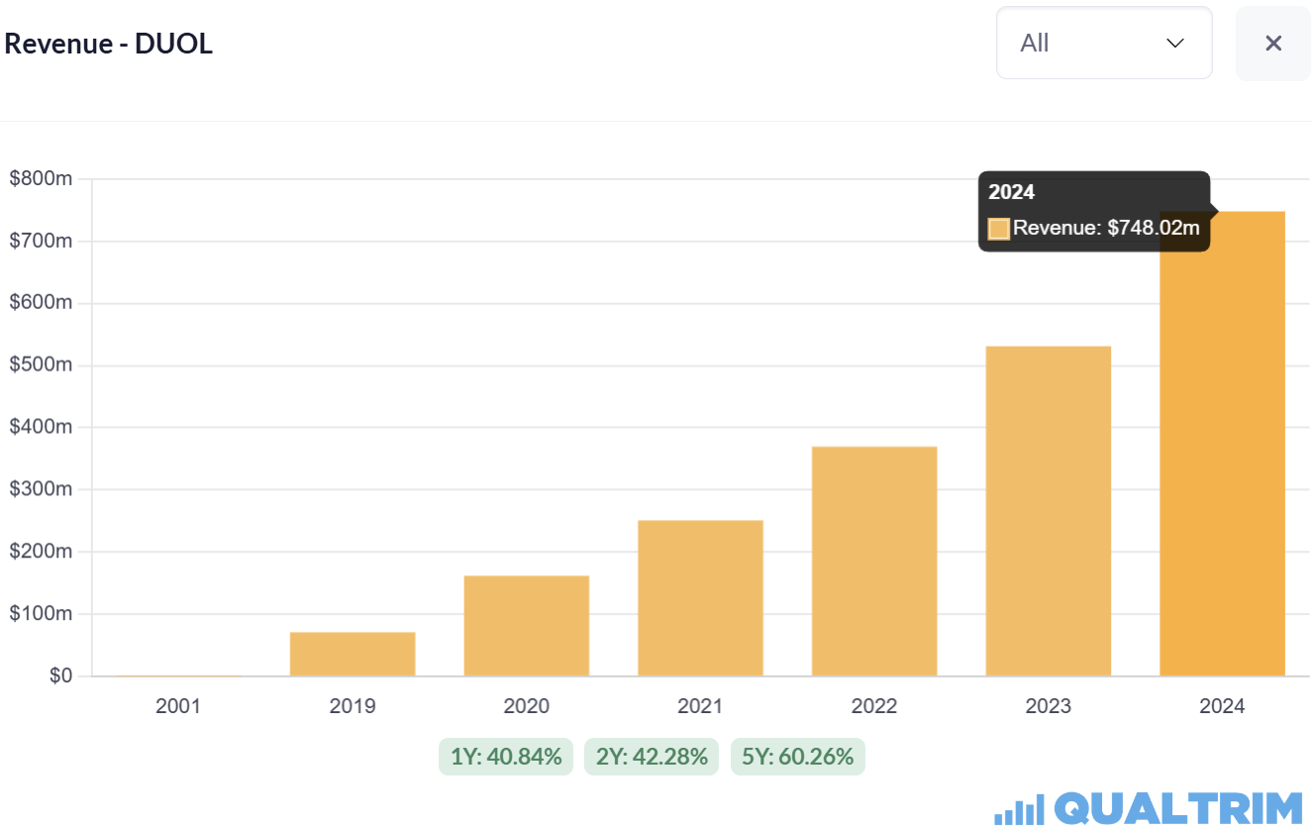The image size is (1312, 826).
Task: Select the 2Y: 42.28% growth badge
Action: coord(652,757)
